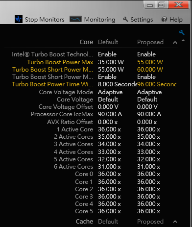Select the Stop Monitors label

pyautogui.click(x=45, y=20)
